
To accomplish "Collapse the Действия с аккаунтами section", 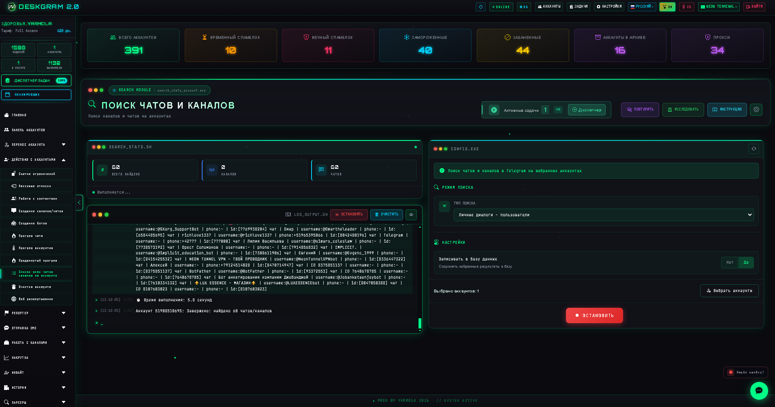I will 35,160.
